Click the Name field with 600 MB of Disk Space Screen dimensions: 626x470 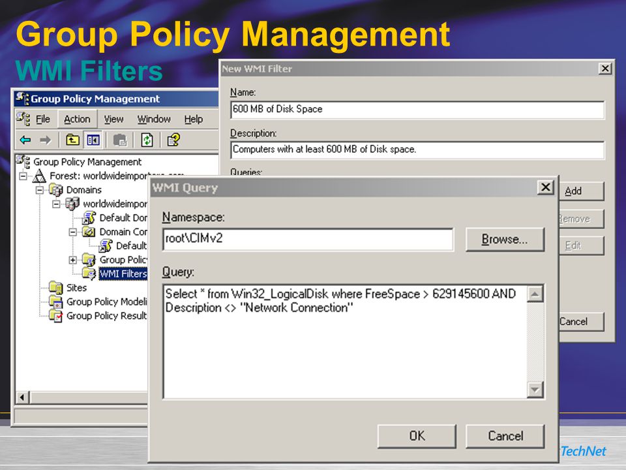pos(417,110)
